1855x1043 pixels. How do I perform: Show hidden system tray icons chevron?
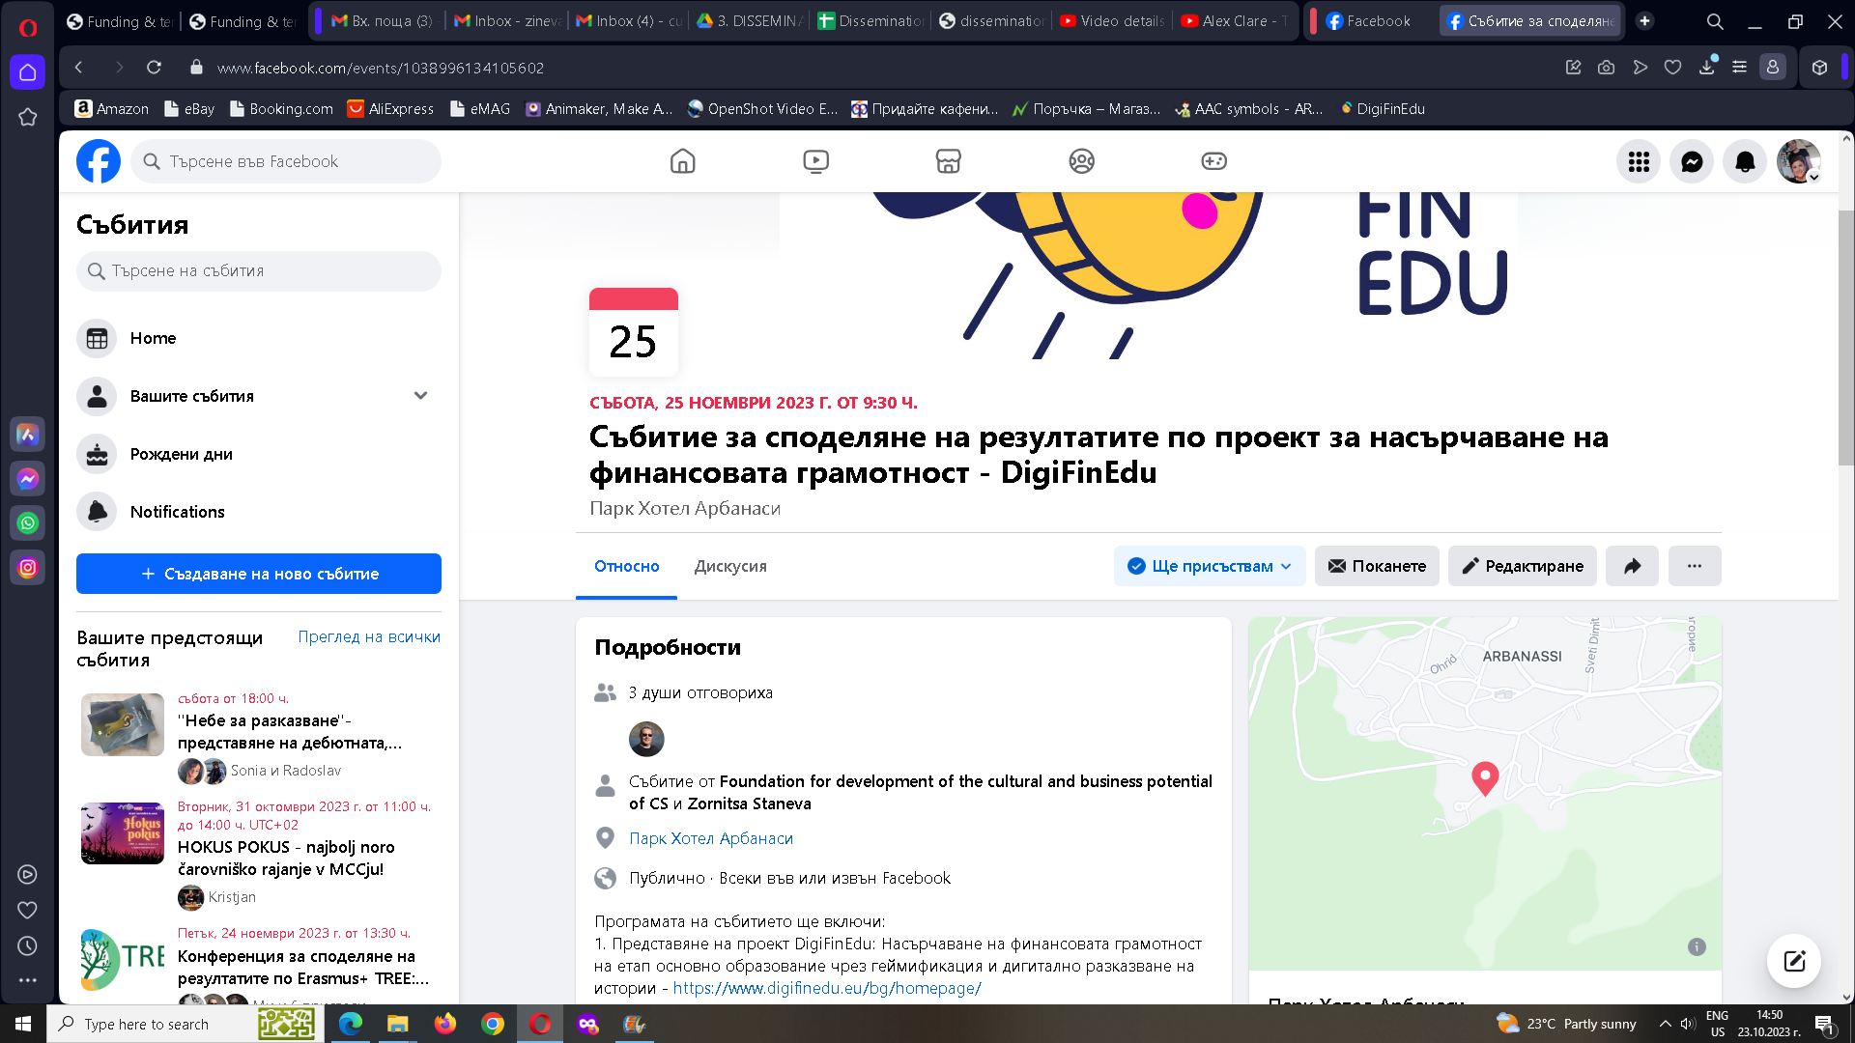click(1665, 1024)
